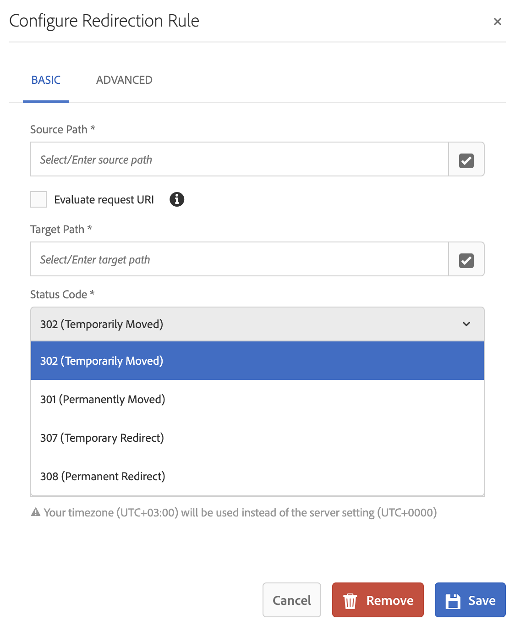Click the X to close the Configure Redirection Rule dialog
The width and height of the screenshot is (515, 626).
(498, 21)
